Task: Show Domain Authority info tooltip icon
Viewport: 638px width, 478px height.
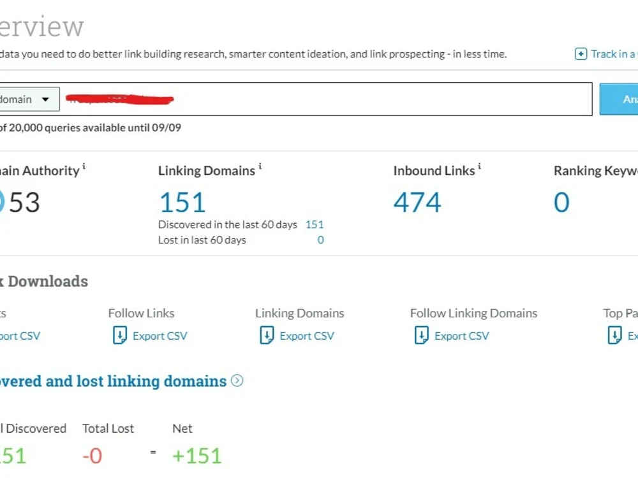Action: tap(84, 166)
